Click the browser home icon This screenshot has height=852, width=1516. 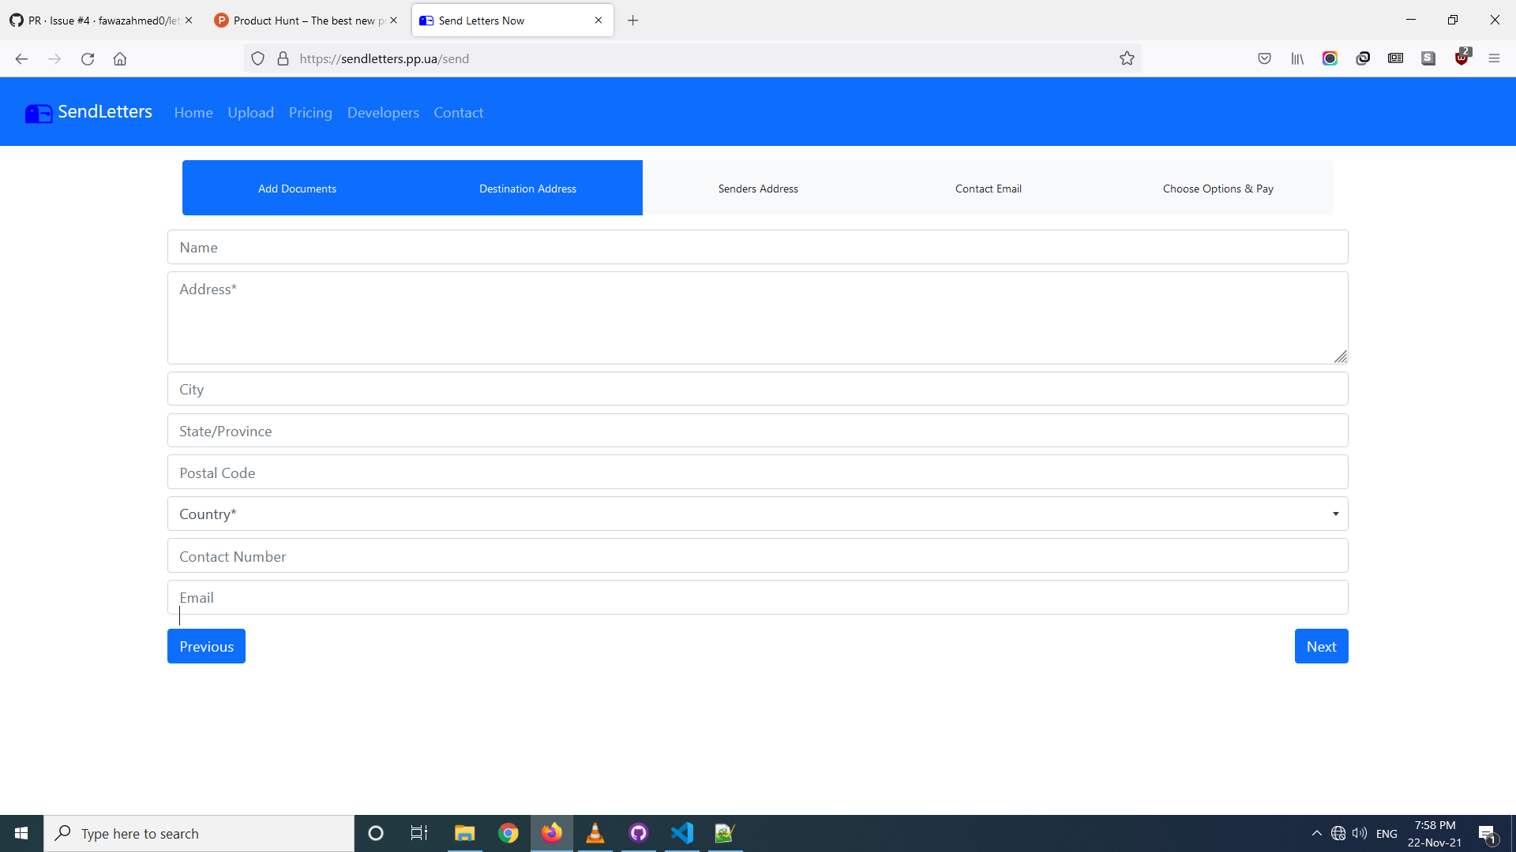(x=120, y=59)
